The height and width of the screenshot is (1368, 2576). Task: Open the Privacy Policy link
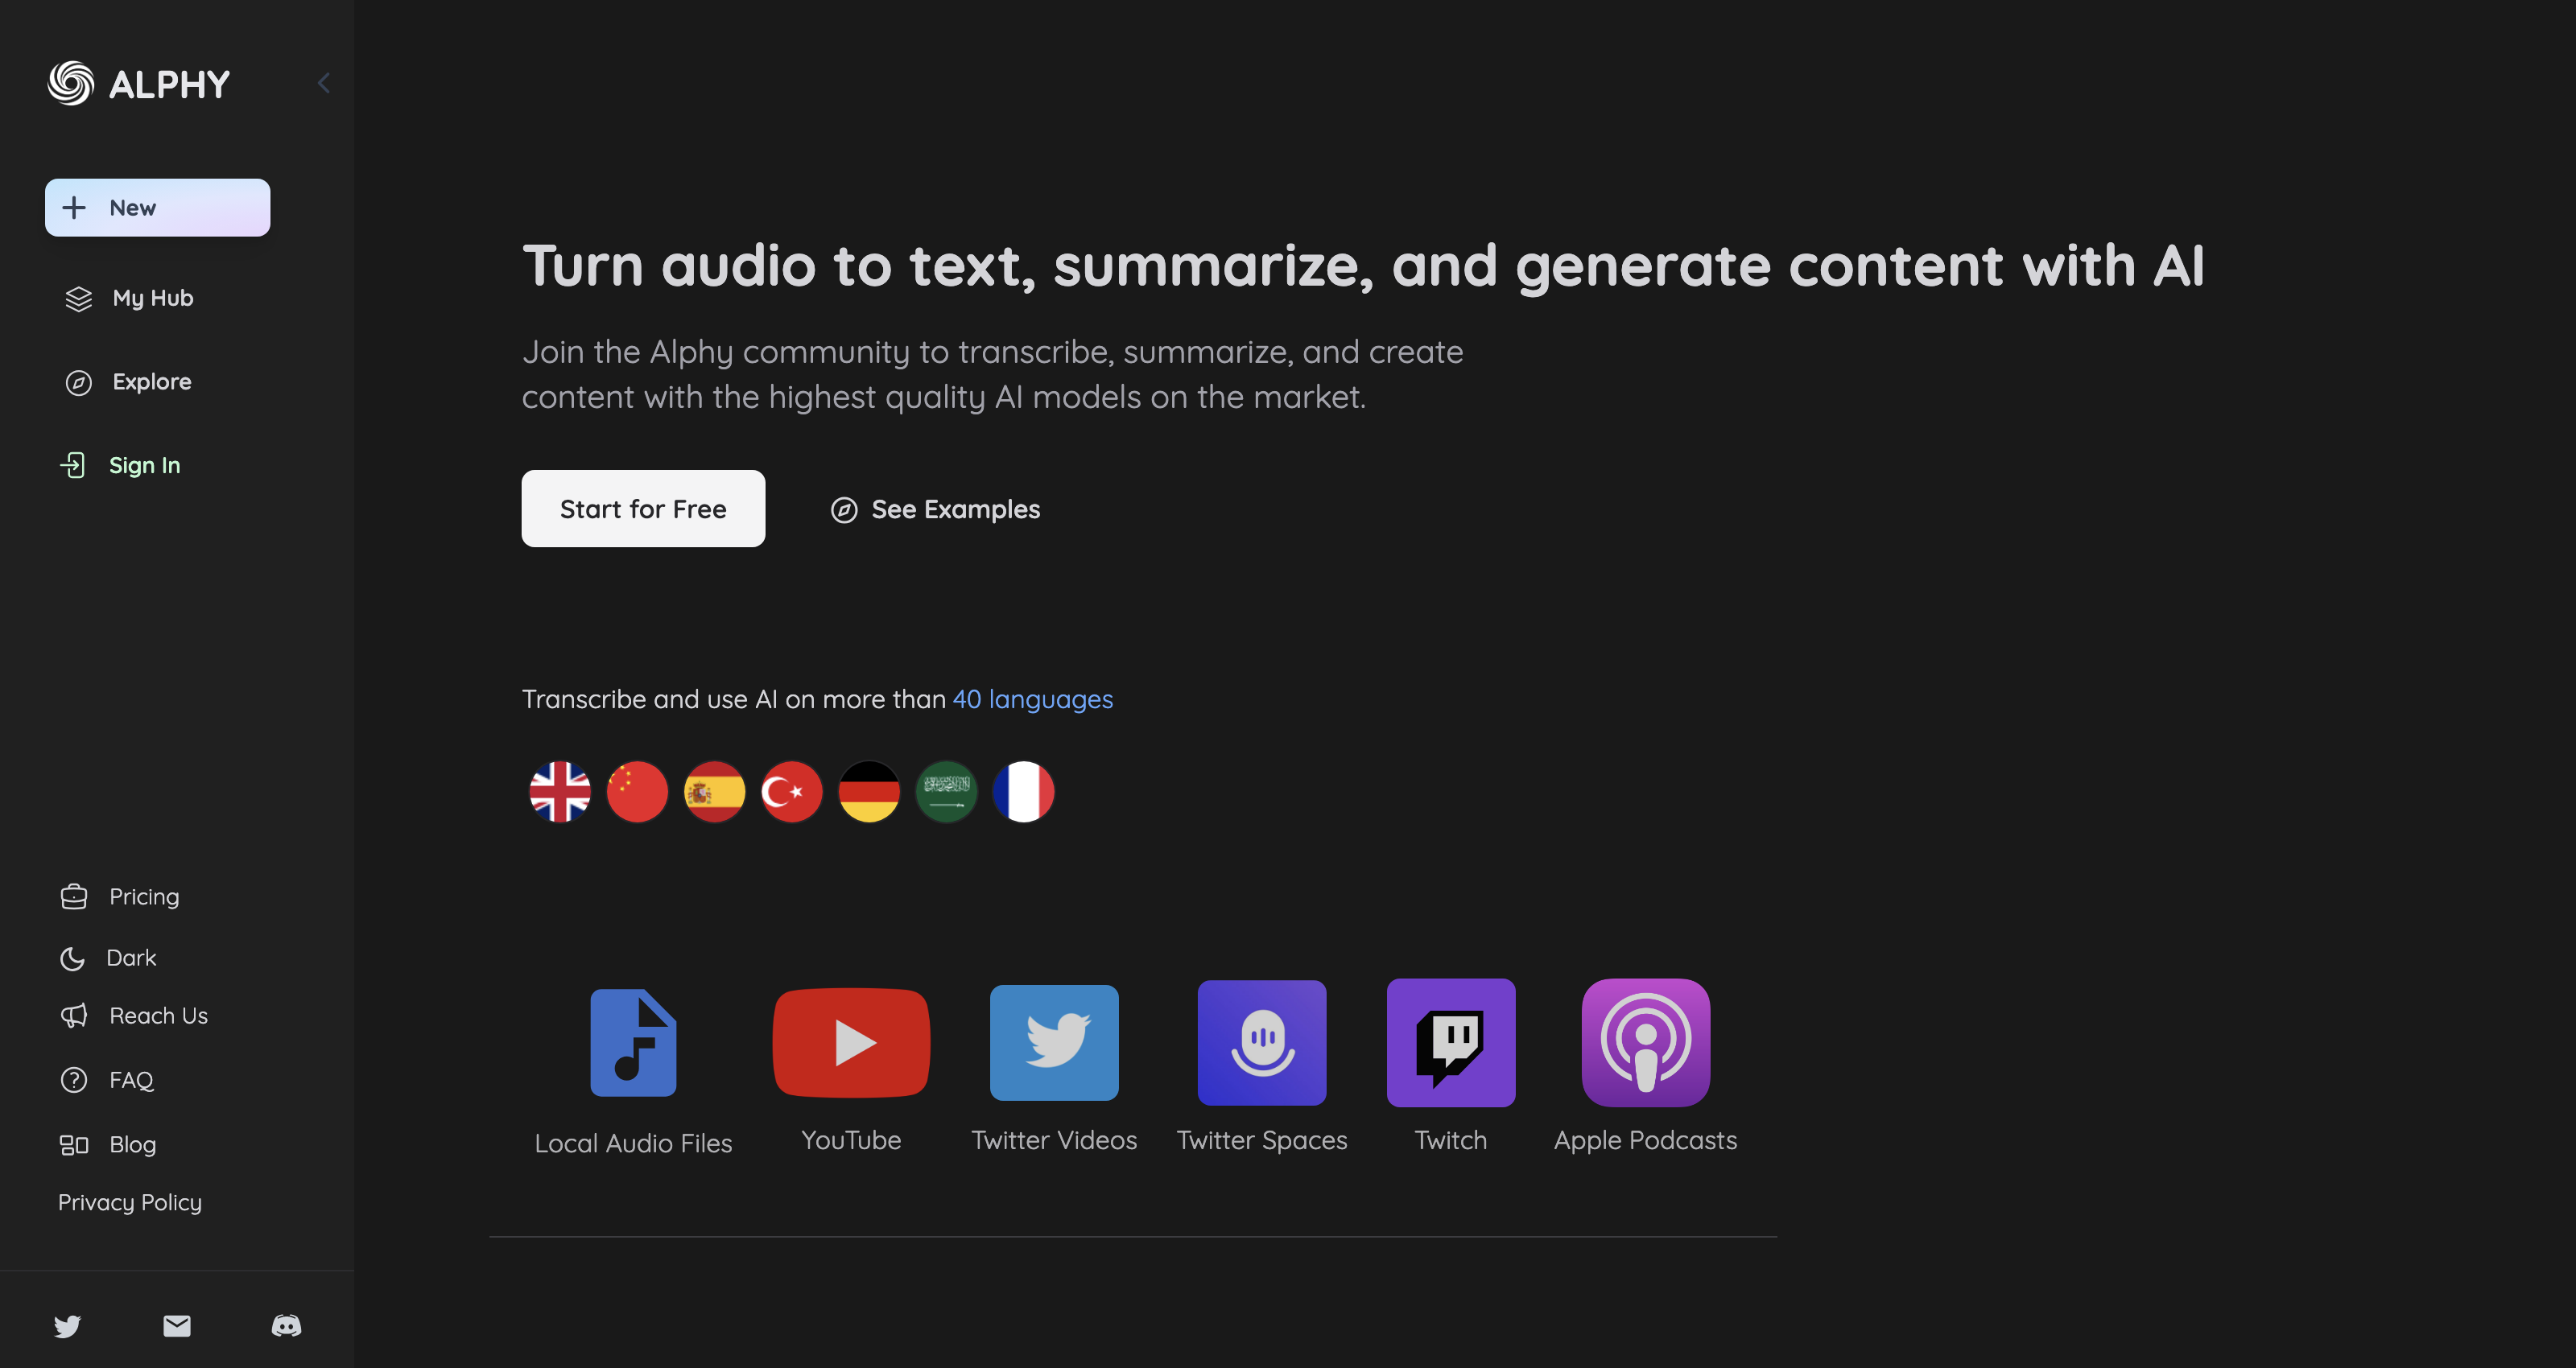click(x=130, y=1202)
